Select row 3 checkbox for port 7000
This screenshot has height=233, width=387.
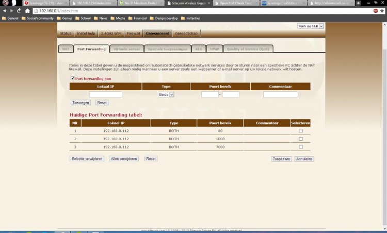point(301,147)
